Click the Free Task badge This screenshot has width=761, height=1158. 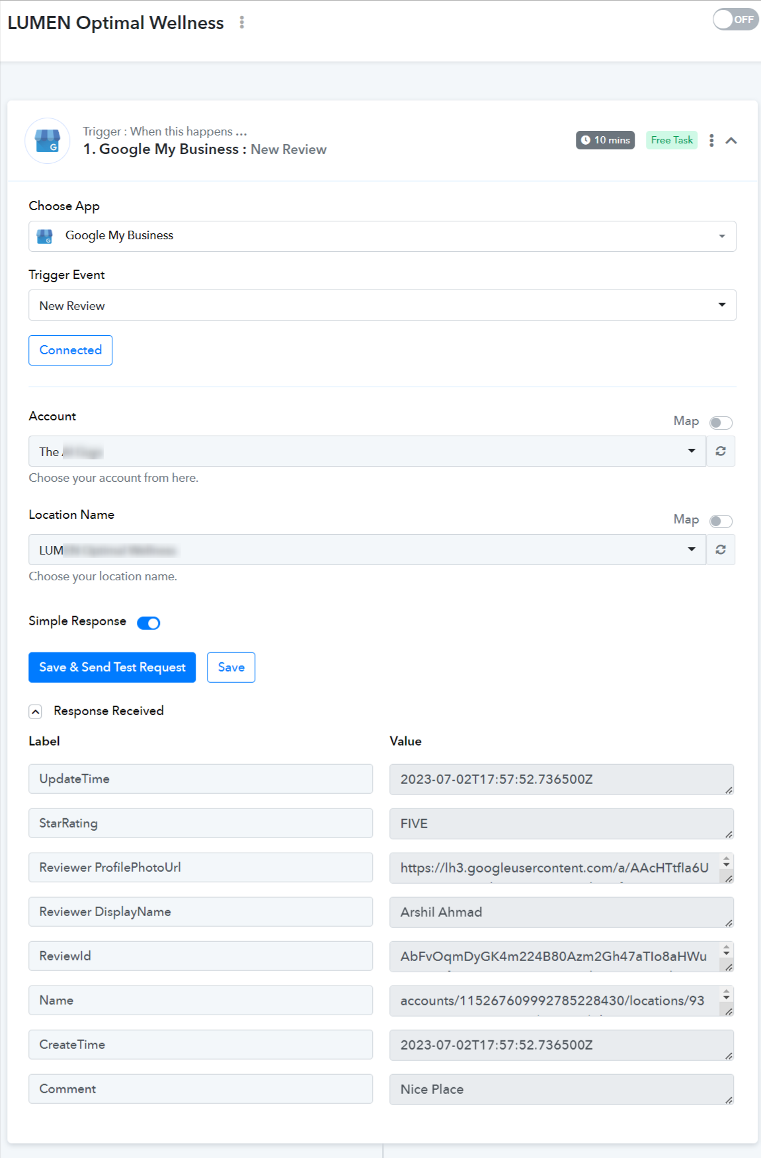pos(672,140)
